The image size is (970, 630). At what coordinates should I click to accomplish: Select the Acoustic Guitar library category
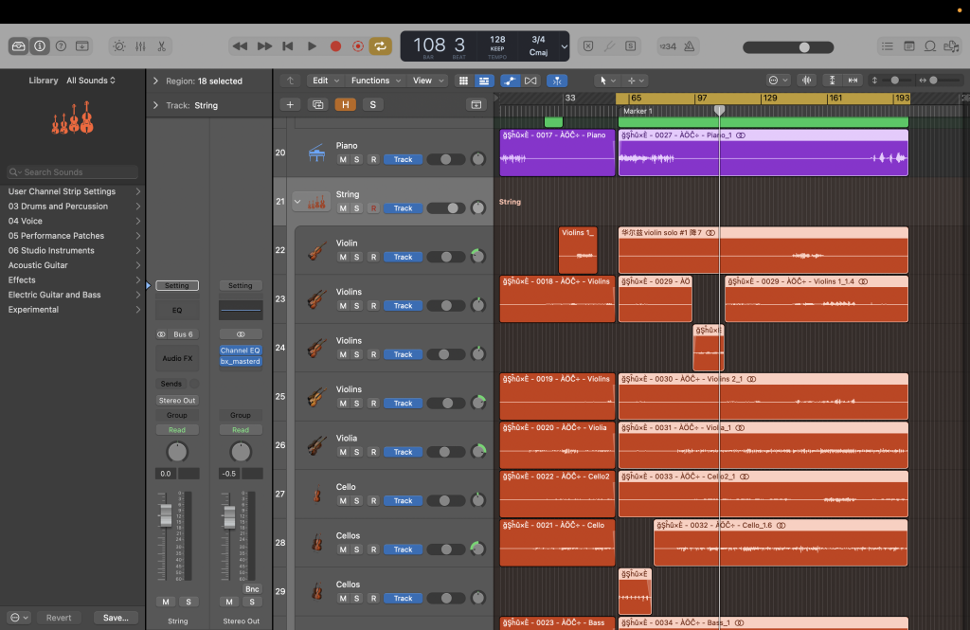[x=72, y=265]
